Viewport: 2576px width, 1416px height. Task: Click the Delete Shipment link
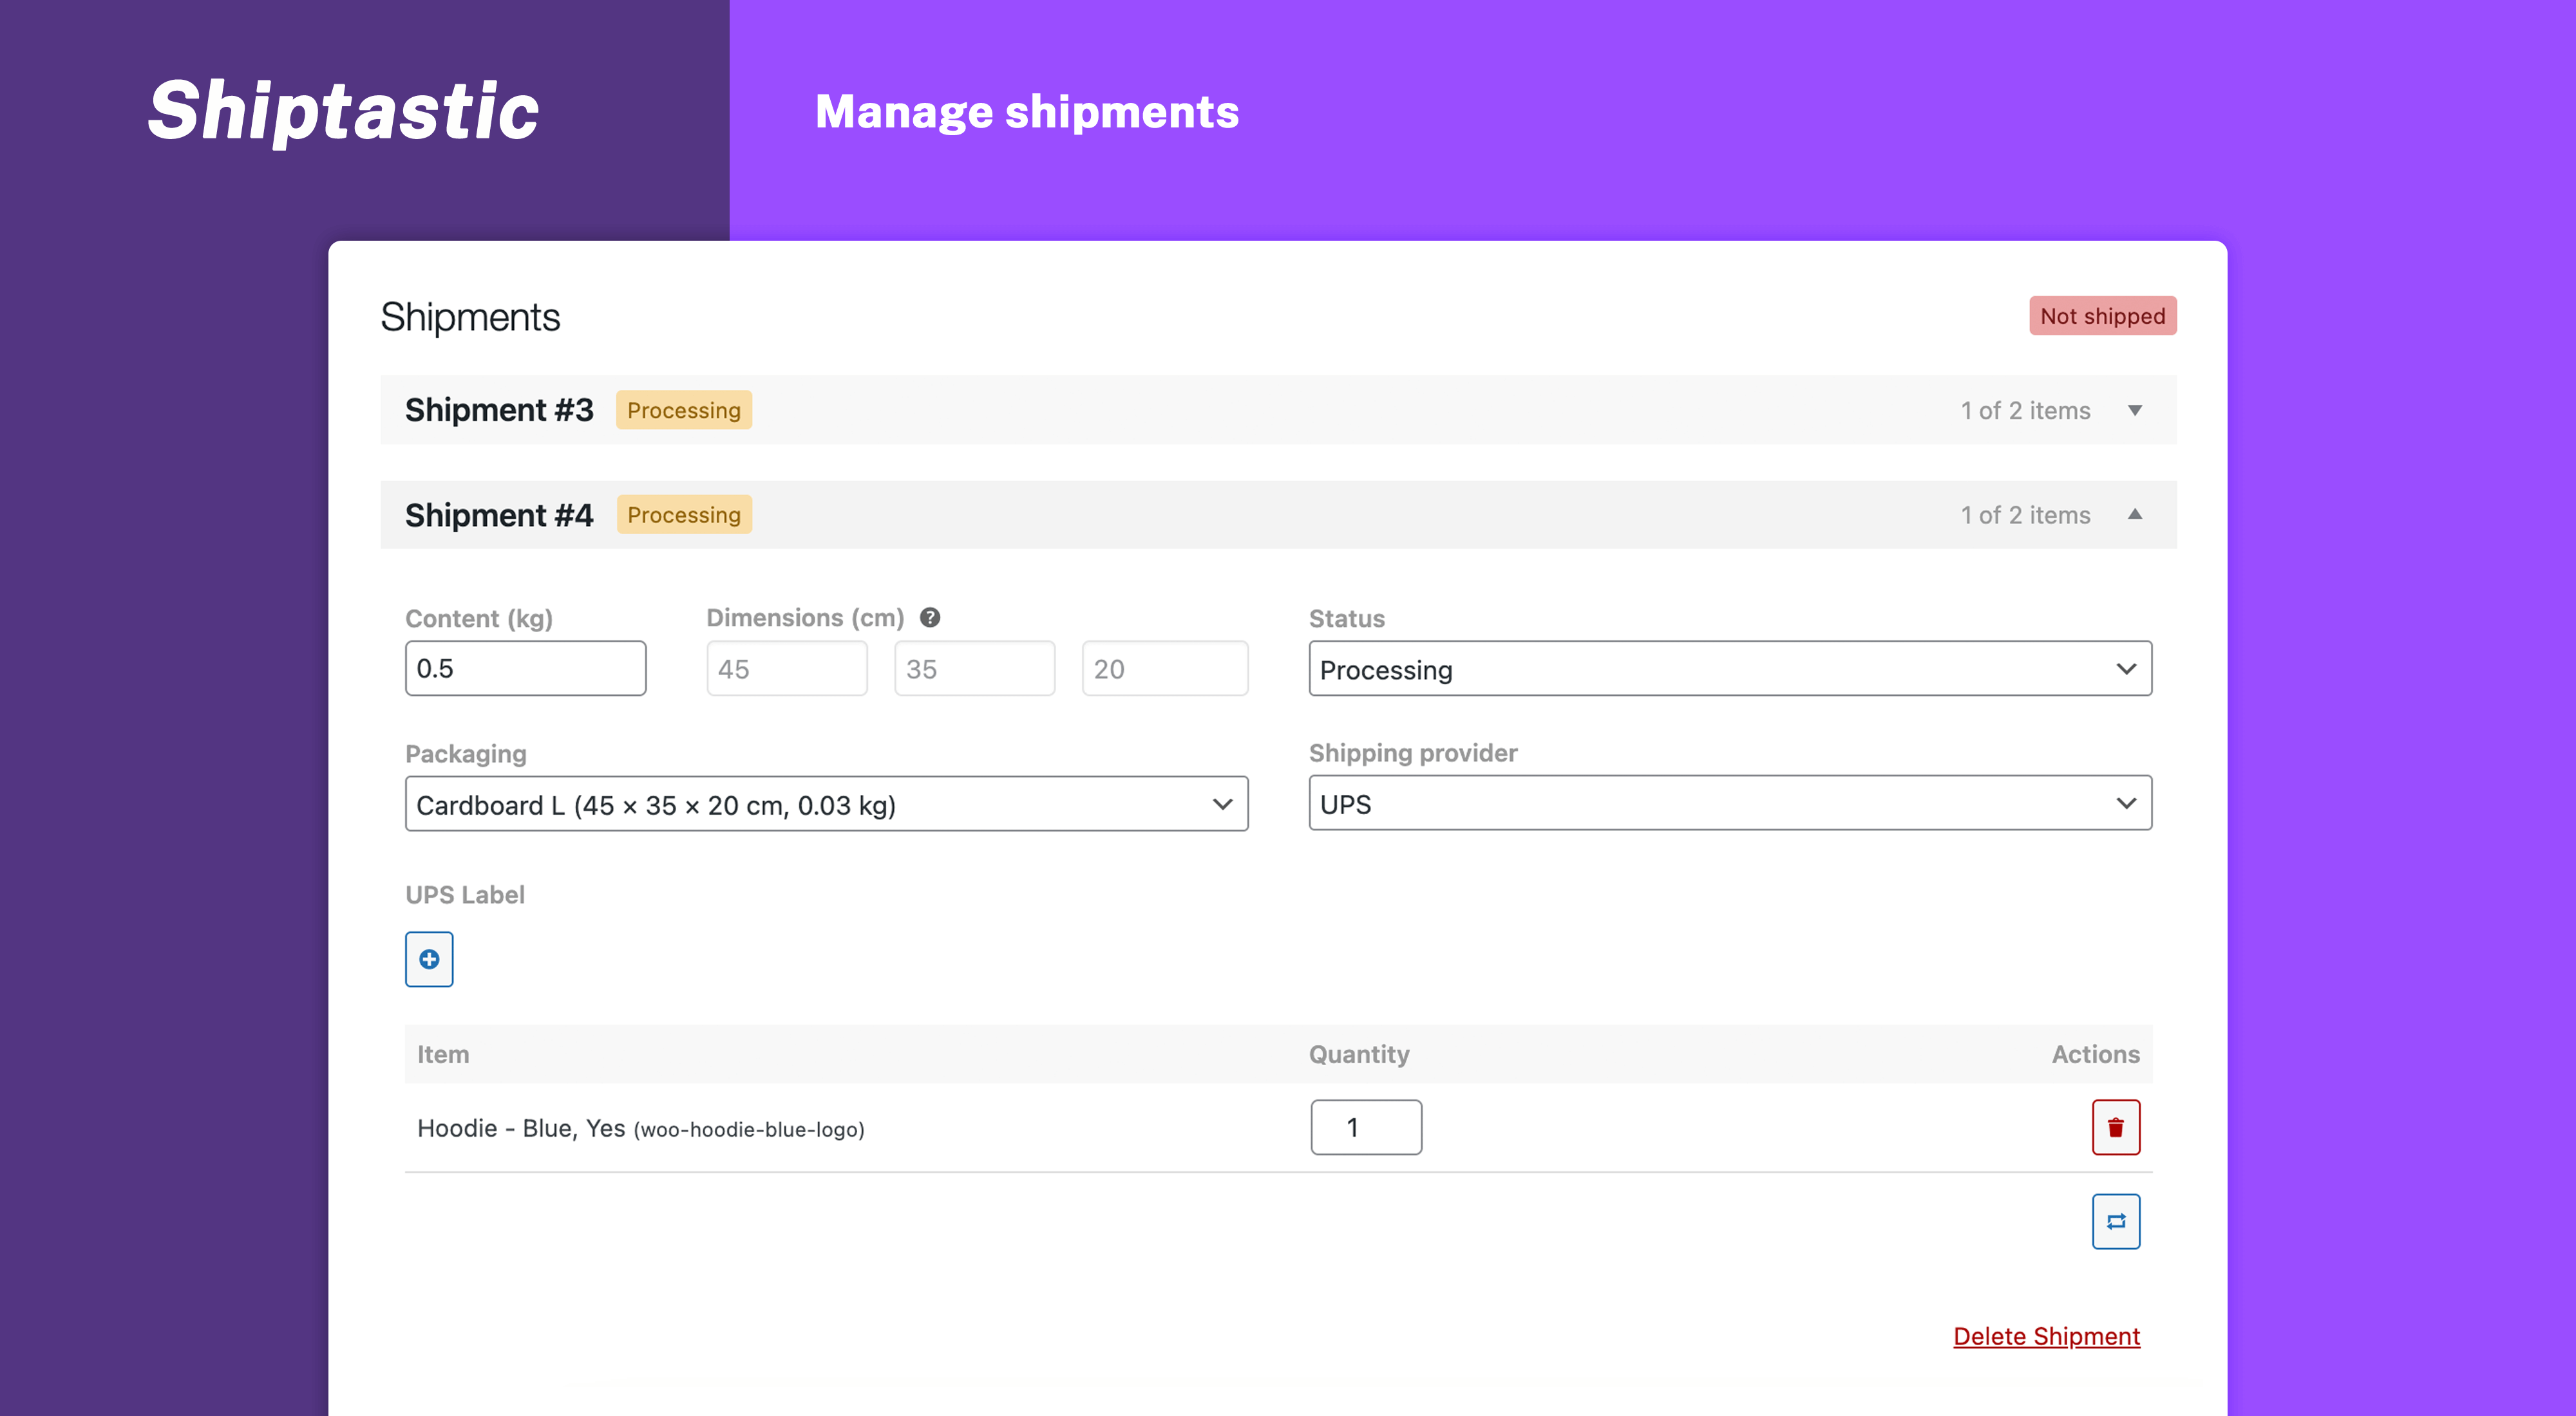coord(2046,1336)
